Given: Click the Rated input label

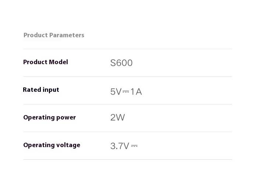Looking at the screenshot, I should point(41,90).
